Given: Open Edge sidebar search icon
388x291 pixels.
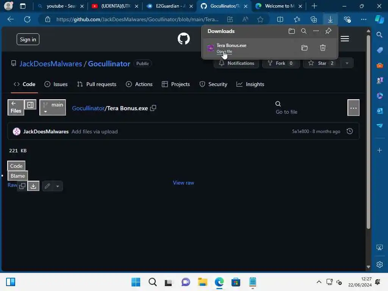Looking at the screenshot, I should pyautogui.click(x=380, y=35).
